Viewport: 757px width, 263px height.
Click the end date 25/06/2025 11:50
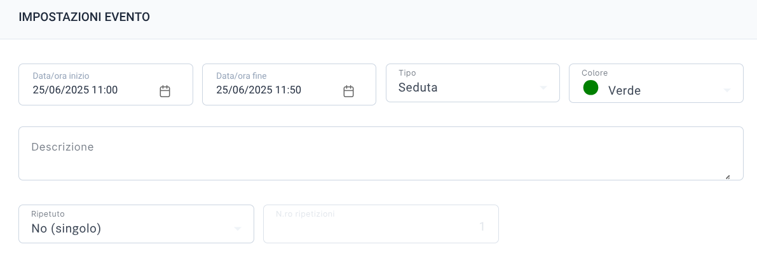(x=259, y=90)
